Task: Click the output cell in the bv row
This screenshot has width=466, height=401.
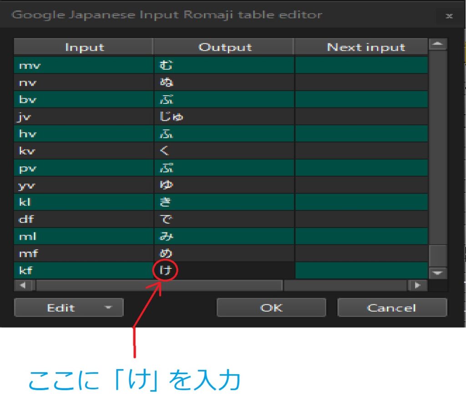Action: tap(224, 99)
